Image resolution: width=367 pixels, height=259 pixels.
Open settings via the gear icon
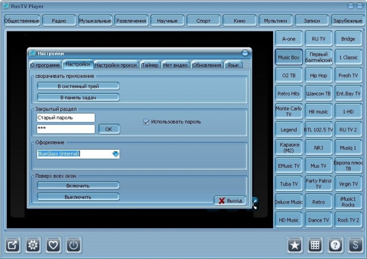pos(33,245)
